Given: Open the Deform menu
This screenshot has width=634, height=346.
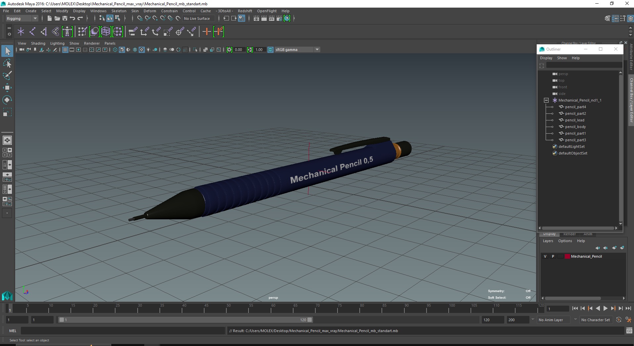Looking at the screenshot, I should [x=150, y=11].
